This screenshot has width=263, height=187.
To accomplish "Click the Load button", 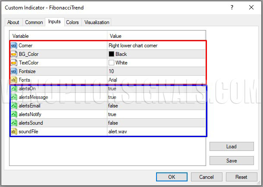I will (x=231, y=147).
